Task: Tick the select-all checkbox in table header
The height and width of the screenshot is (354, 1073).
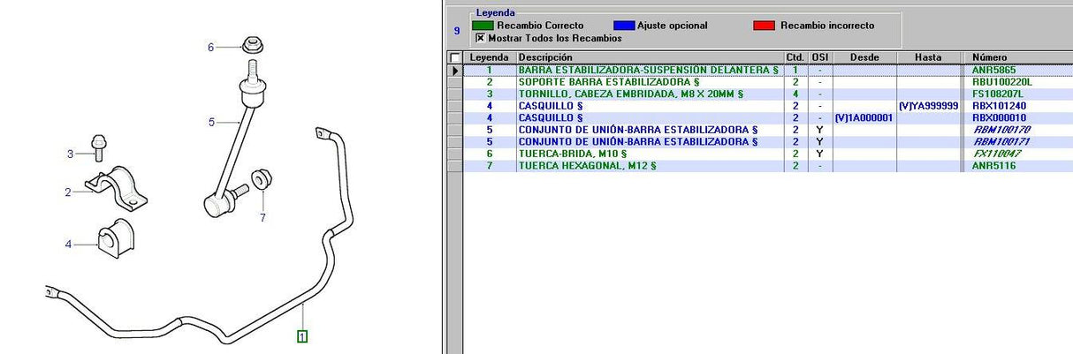Action: tap(454, 57)
